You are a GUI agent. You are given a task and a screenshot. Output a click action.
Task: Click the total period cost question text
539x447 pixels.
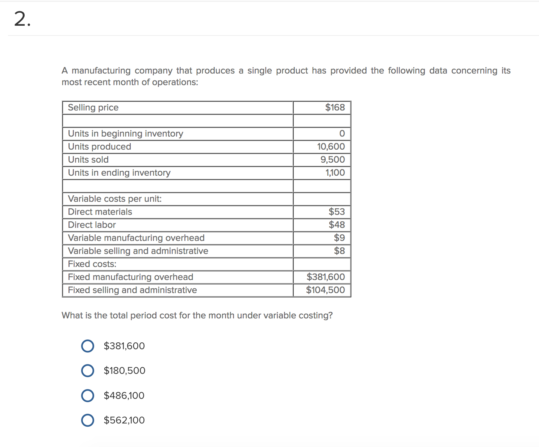[x=197, y=315]
